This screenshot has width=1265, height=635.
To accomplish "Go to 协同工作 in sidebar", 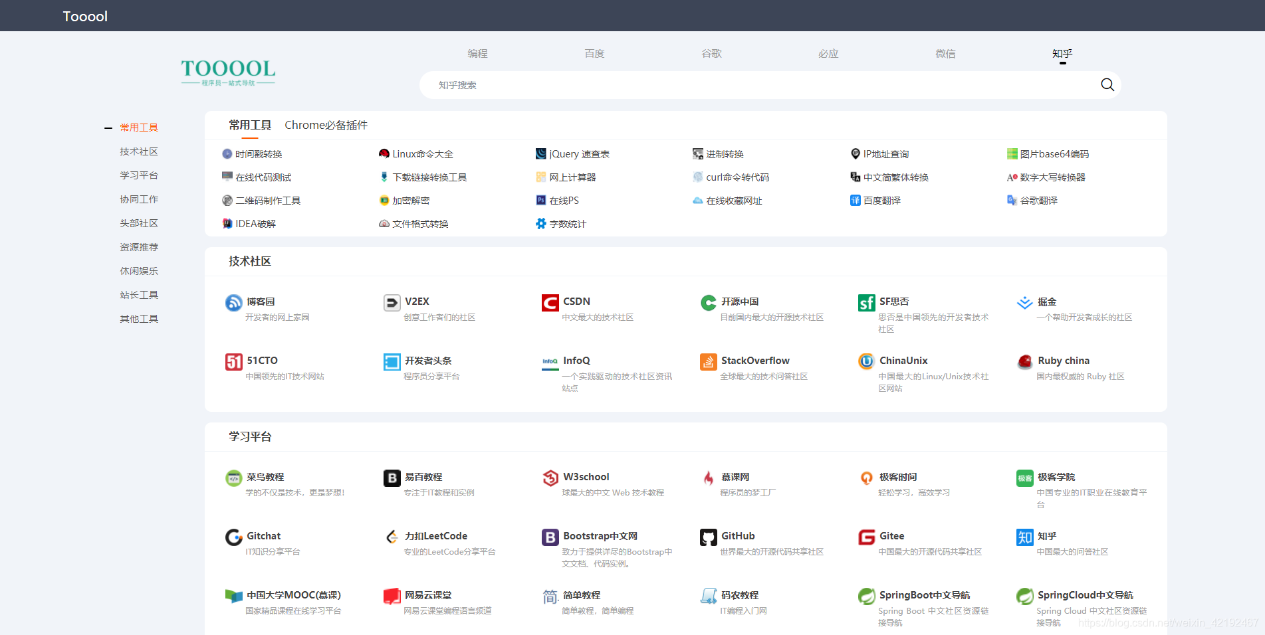I will [139, 199].
